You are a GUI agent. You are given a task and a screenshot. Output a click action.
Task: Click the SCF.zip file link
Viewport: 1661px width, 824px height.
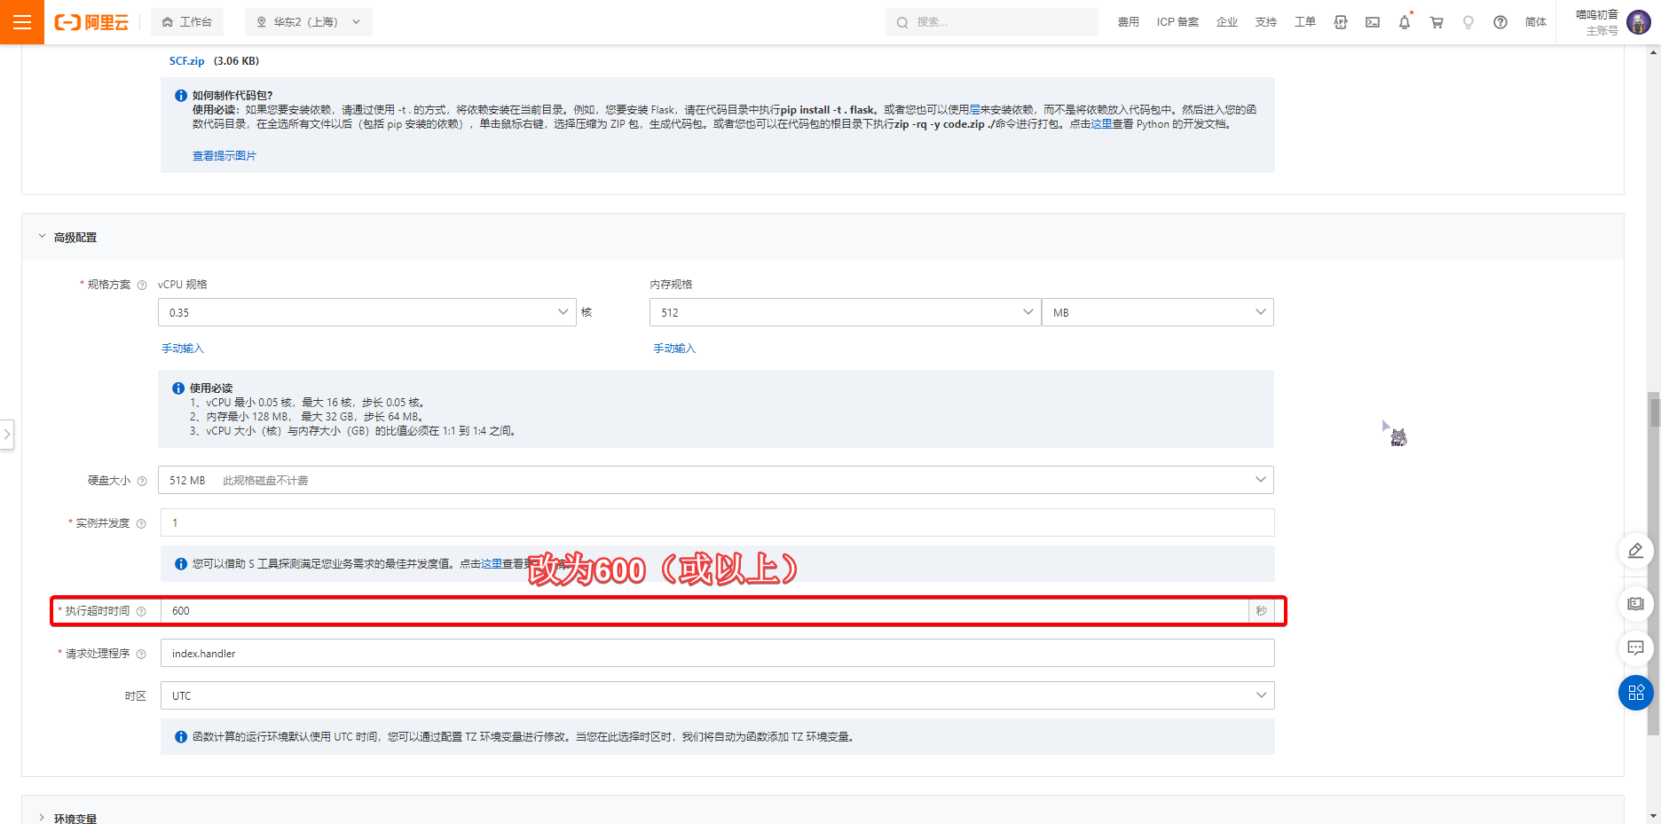point(186,61)
